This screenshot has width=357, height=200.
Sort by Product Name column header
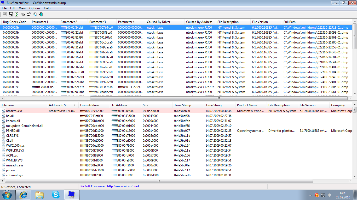click(x=251, y=105)
